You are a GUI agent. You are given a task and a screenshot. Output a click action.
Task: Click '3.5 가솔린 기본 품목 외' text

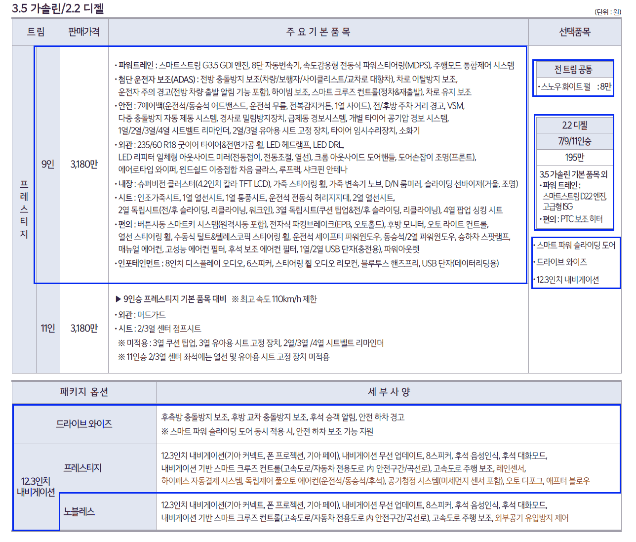(x=573, y=174)
